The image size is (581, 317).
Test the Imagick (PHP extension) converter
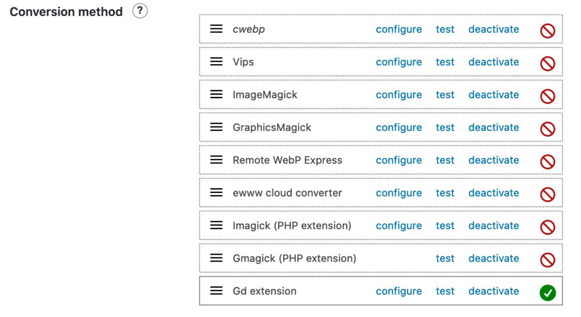click(x=445, y=226)
